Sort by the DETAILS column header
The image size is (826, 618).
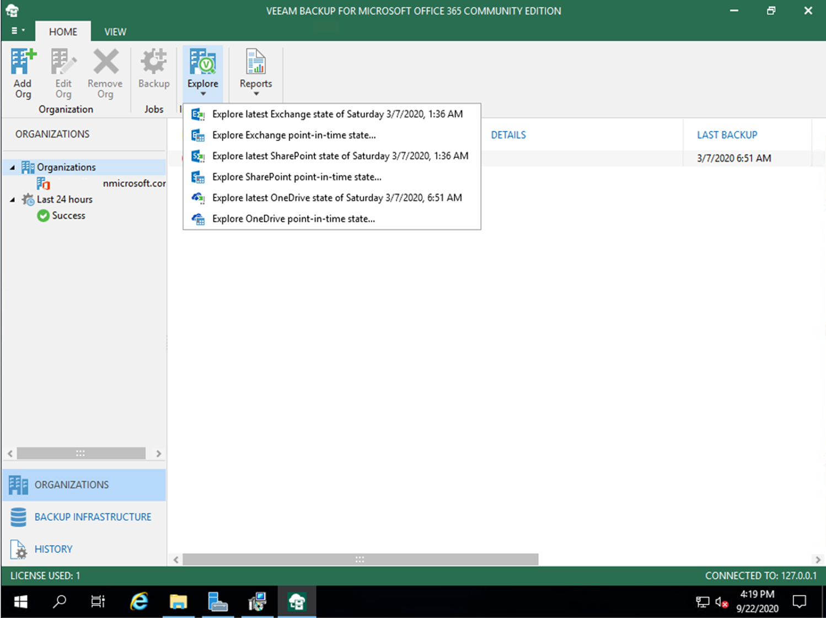(508, 135)
